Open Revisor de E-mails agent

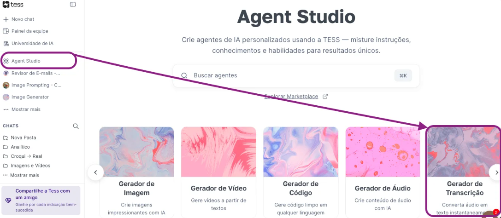coord(31,73)
